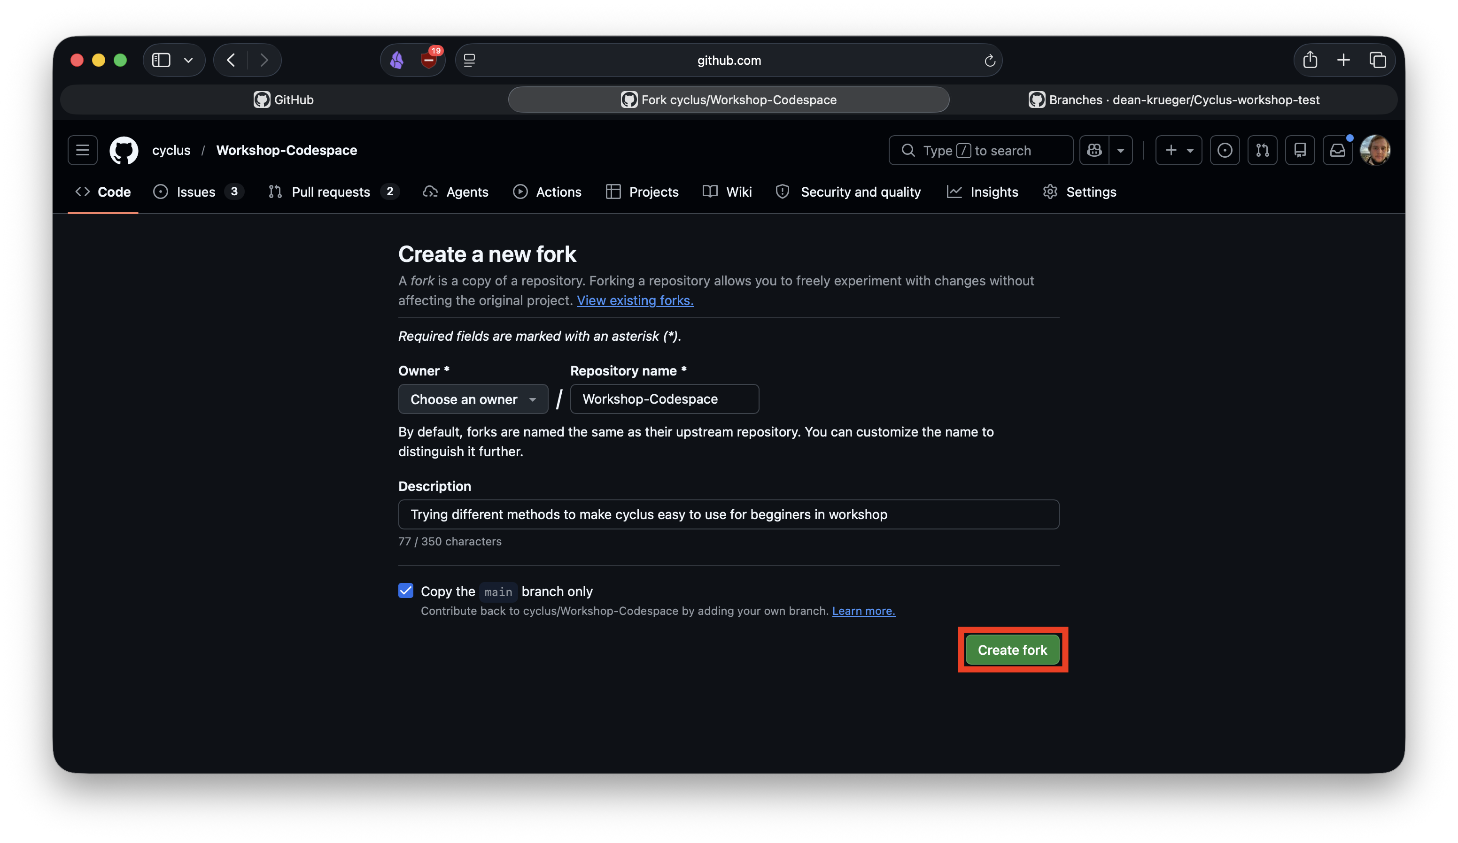Click the Create fork button
The width and height of the screenshot is (1458, 843).
(1013, 650)
